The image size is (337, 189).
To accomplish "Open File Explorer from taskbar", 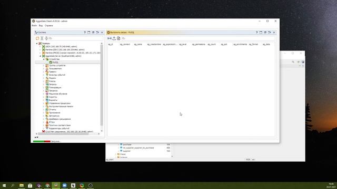I will pos(22,185).
